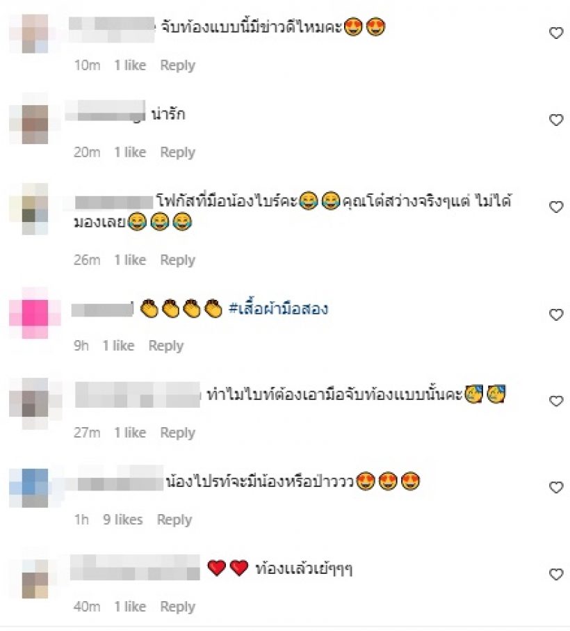Like the 26m-old comment with laughing emojis

[556, 207]
